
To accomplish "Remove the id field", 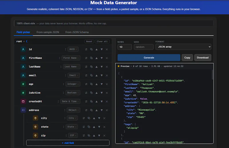I will pos(107,49).
